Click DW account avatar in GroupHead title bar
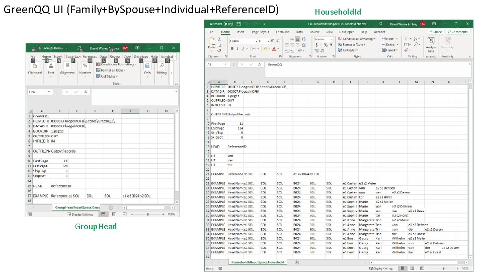Screen dimensions: 483x272 (x=125, y=48)
